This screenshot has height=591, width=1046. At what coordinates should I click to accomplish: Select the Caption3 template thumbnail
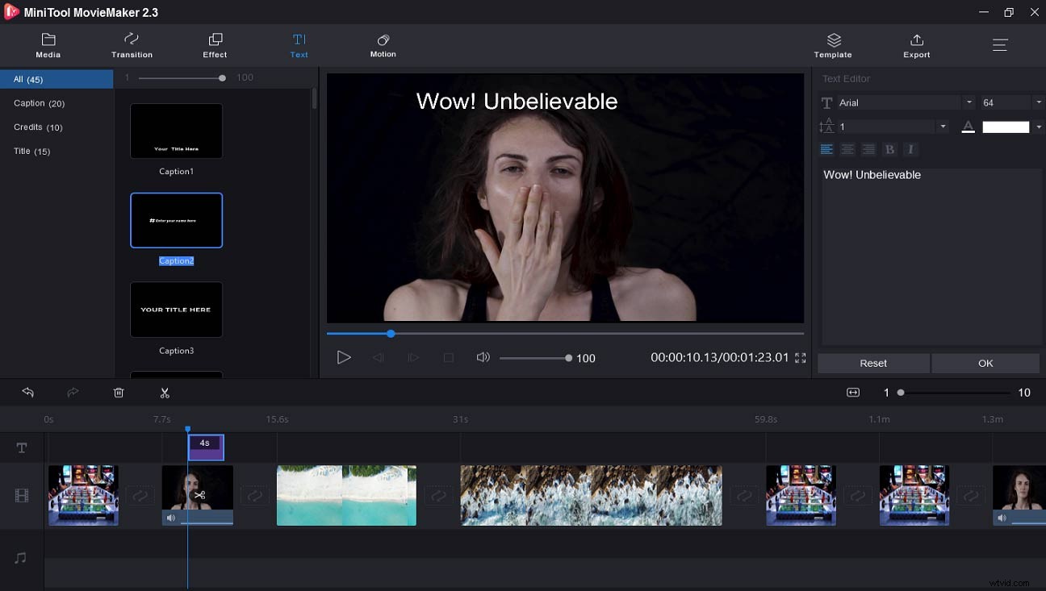(x=176, y=309)
